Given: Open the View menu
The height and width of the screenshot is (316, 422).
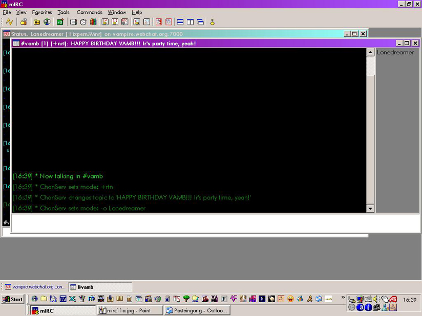Looking at the screenshot, I should (x=22, y=12).
